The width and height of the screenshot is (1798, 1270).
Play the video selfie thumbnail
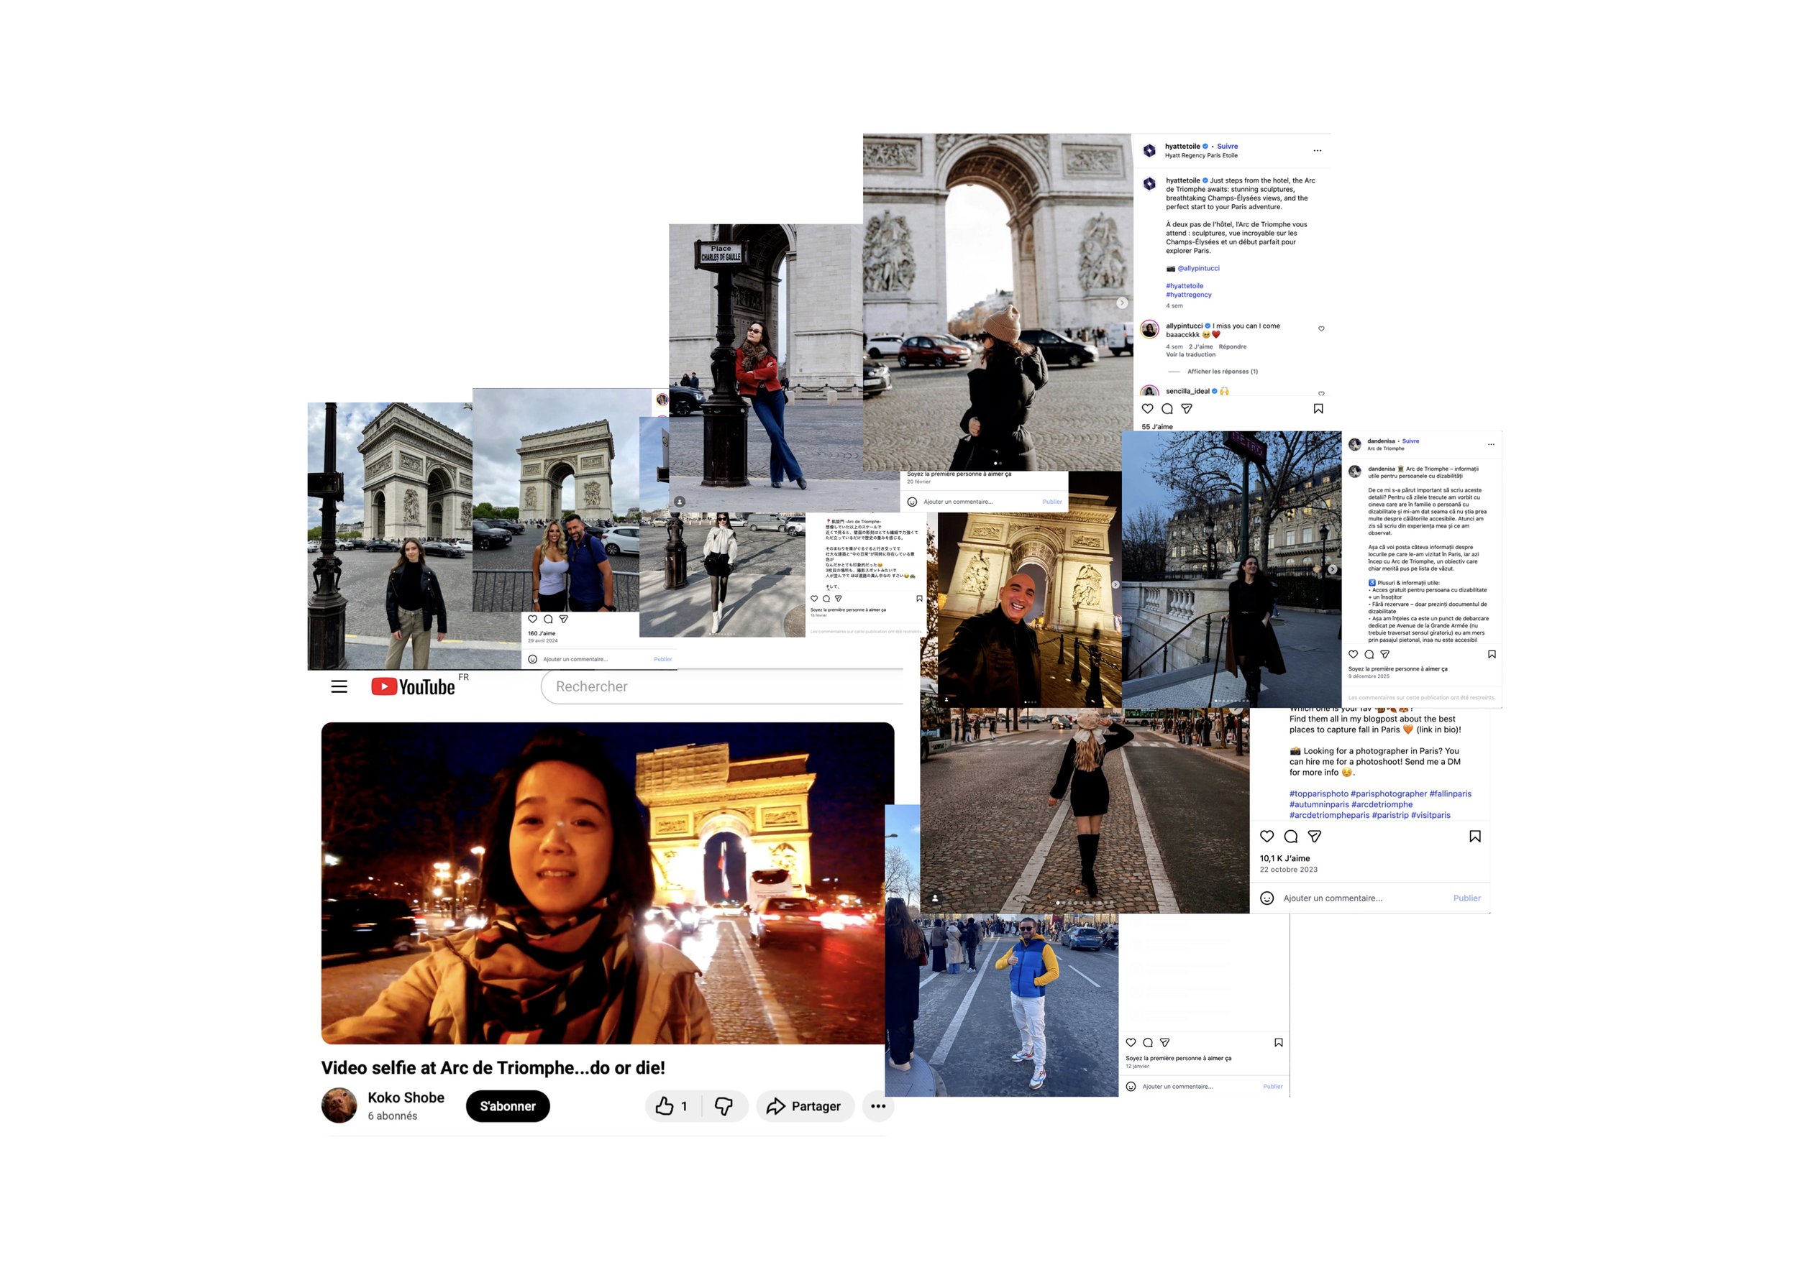(607, 883)
